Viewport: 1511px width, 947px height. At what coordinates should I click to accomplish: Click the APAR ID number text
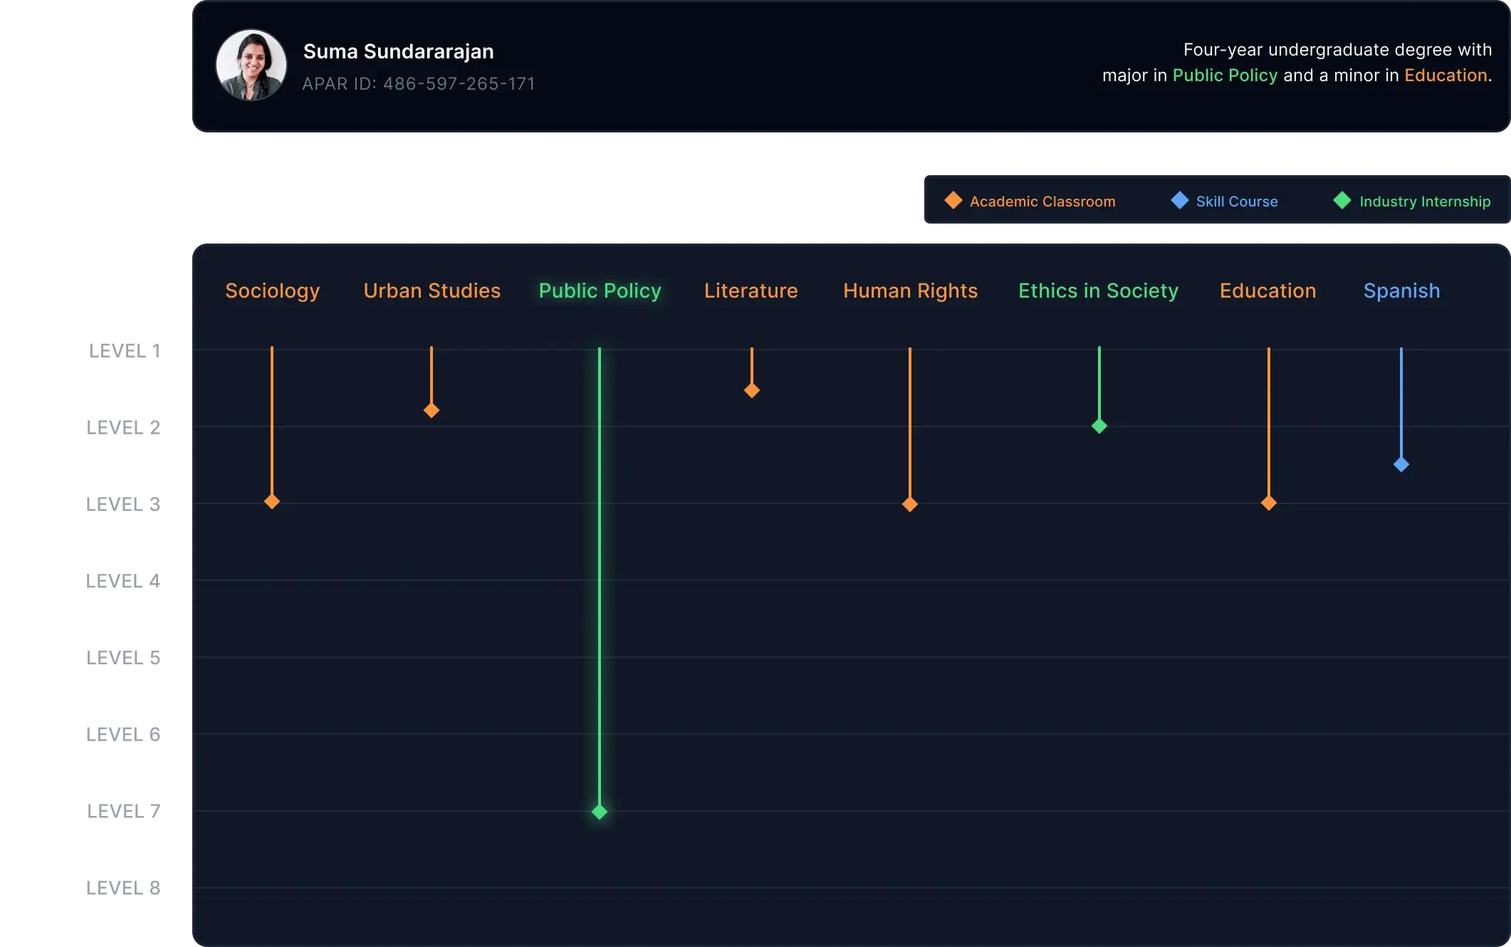[459, 84]
